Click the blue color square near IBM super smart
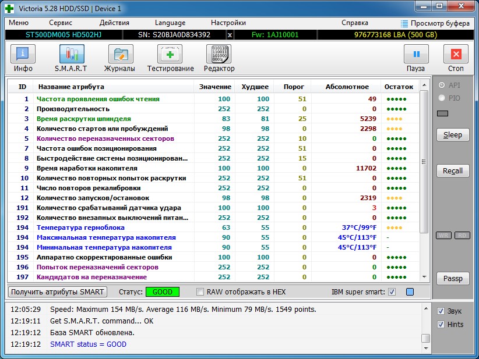Screen dimensions: 479x359 410,292
